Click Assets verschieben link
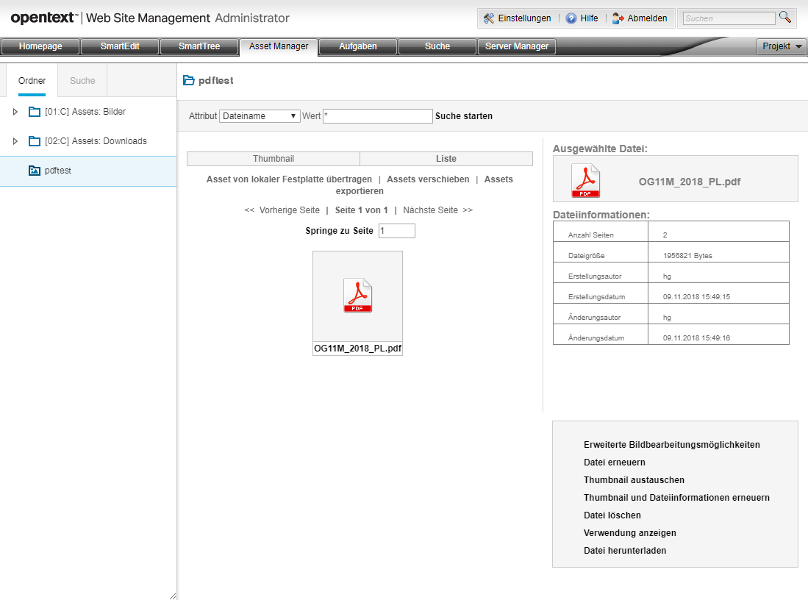Screen dimensions: 808x600 pos(428,179)
